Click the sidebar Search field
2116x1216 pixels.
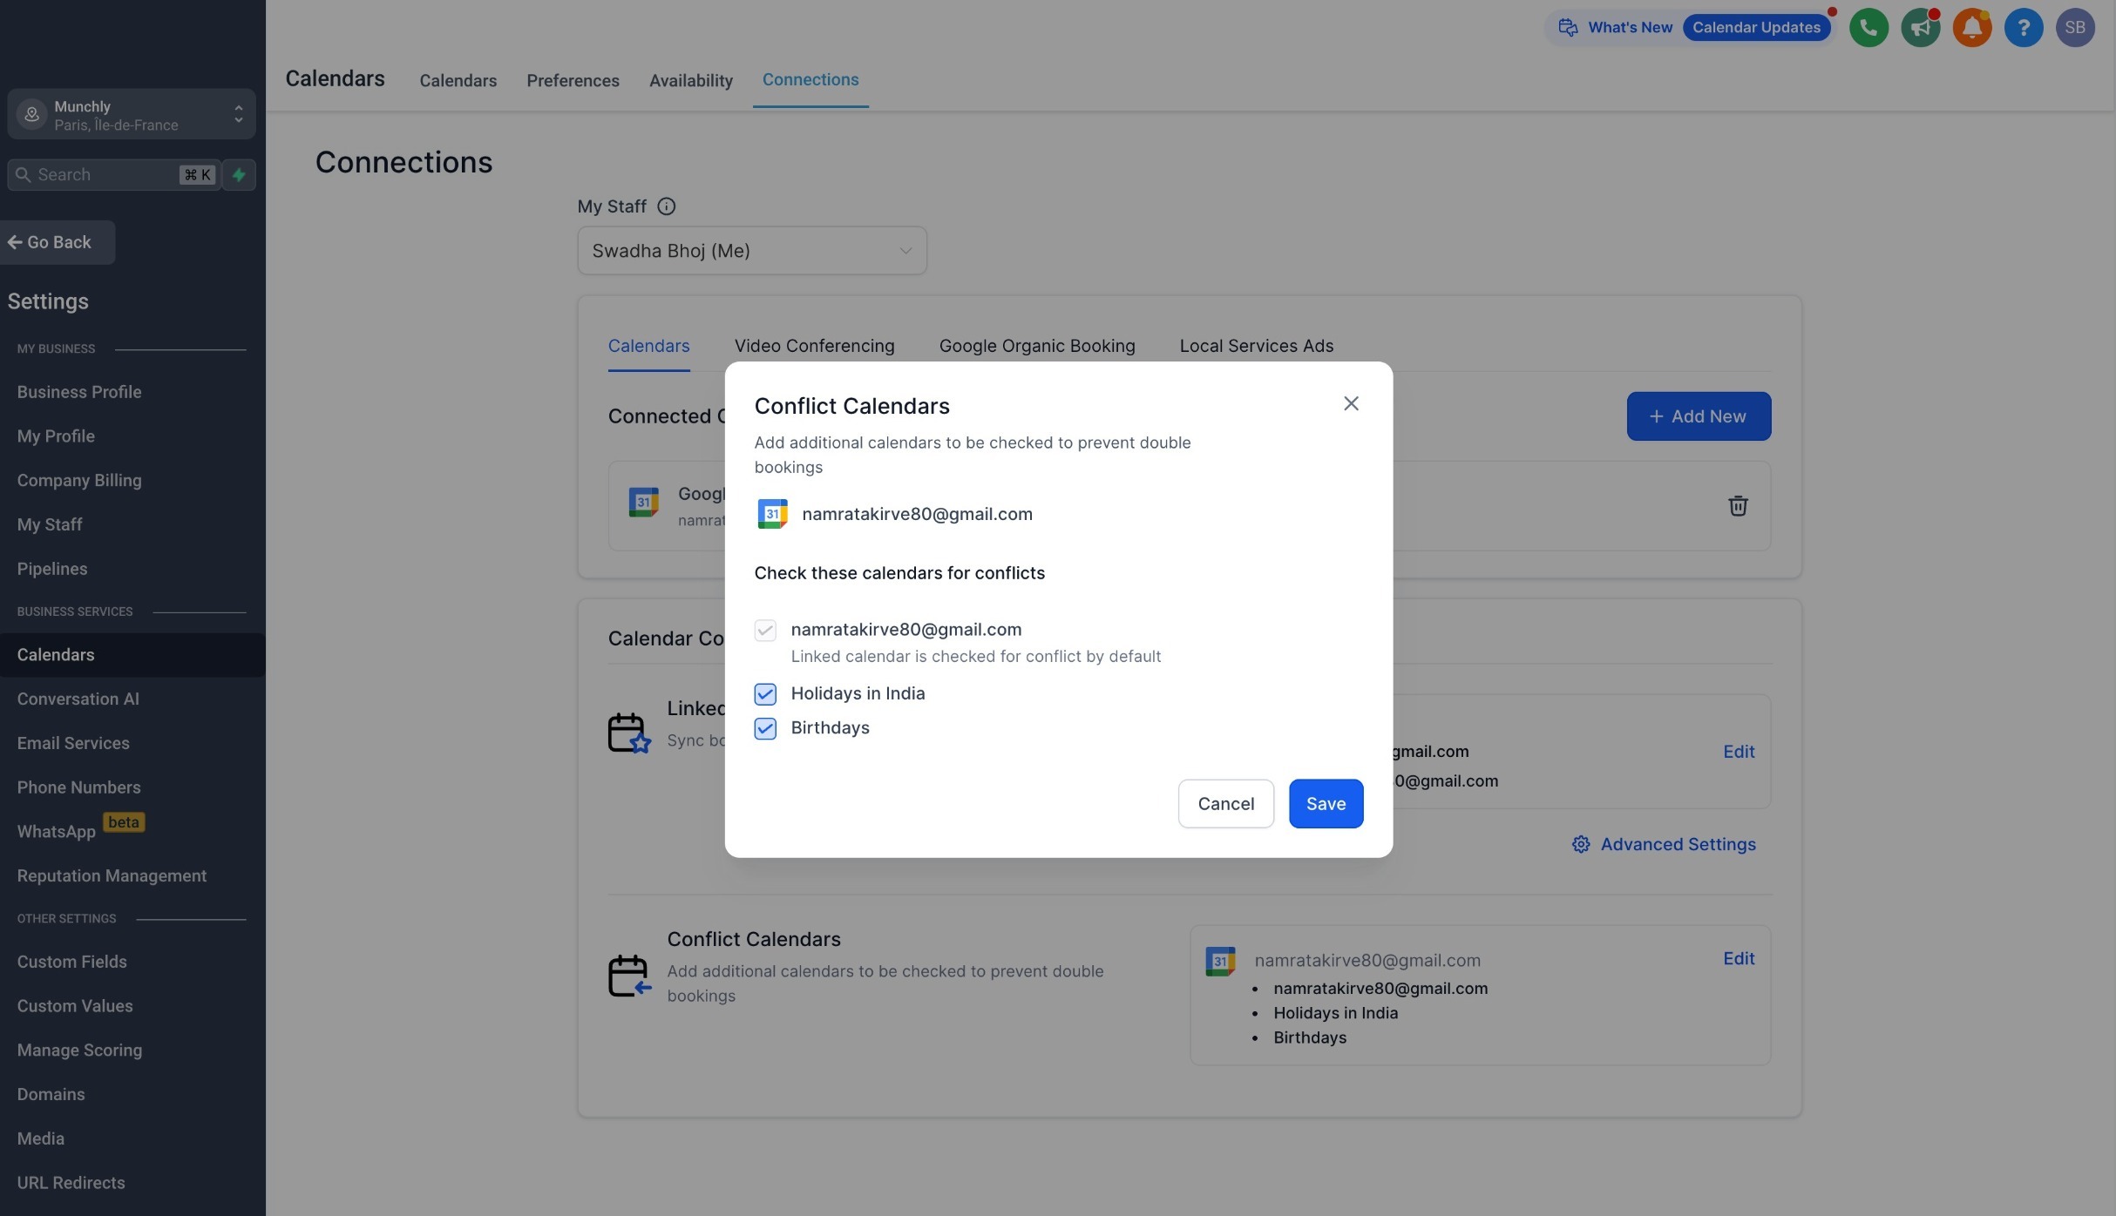tap(112, 174)
